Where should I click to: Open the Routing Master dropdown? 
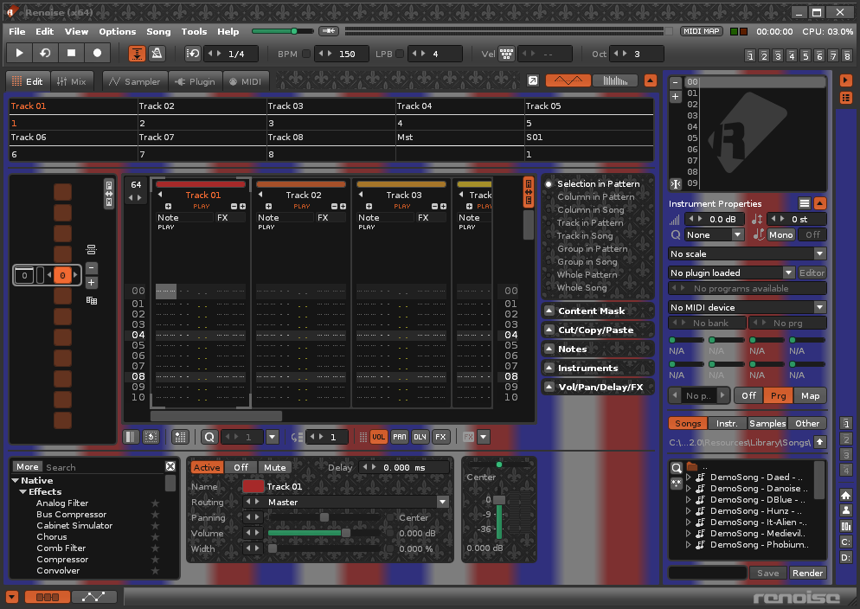pyautogui.click(x=443, y=502)
